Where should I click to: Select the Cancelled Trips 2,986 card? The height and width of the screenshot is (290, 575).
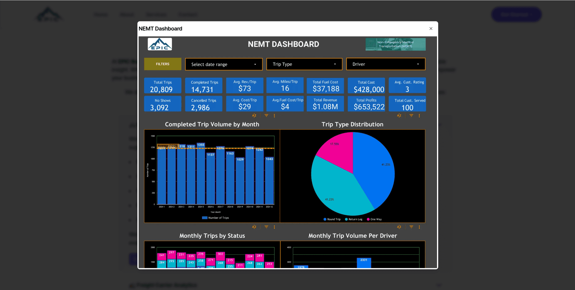(x=204, y=104)
